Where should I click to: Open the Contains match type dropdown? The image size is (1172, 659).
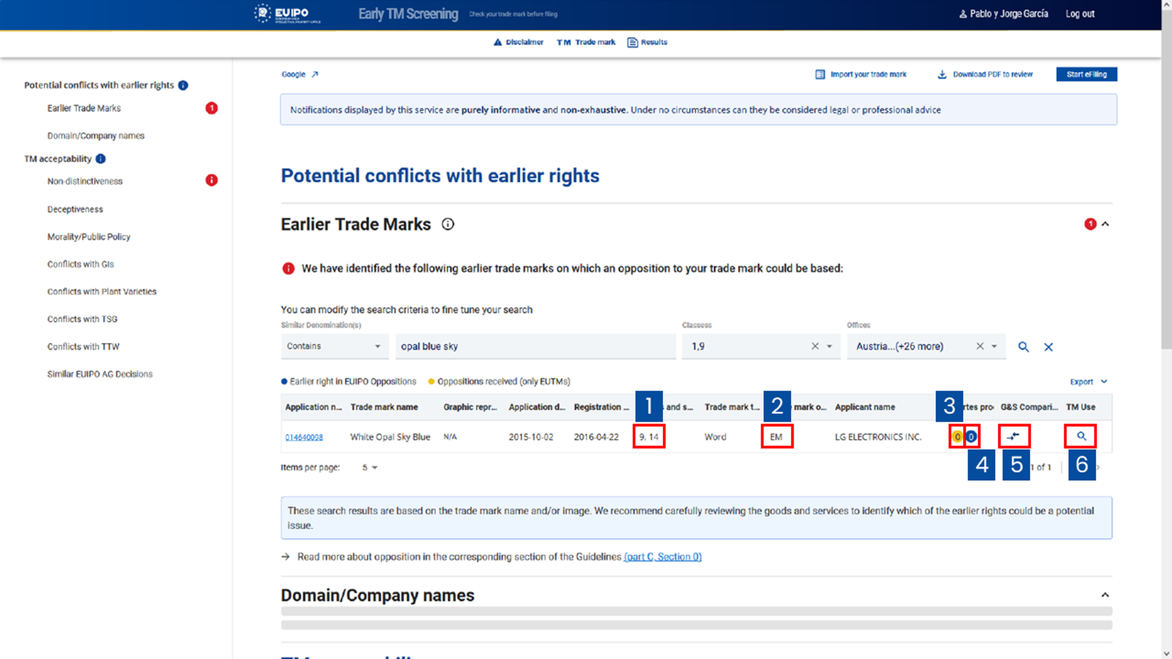tap(334, 346)
